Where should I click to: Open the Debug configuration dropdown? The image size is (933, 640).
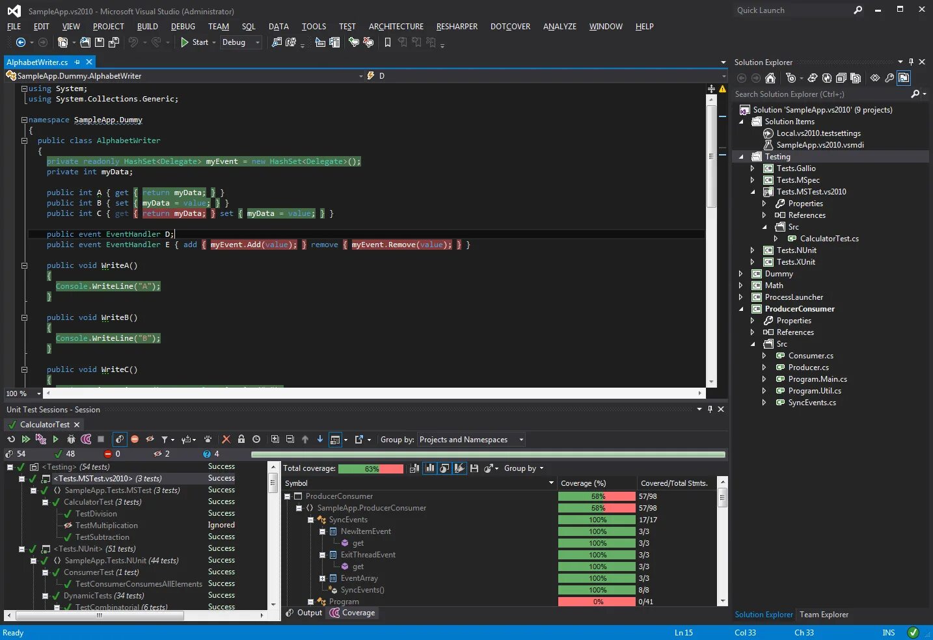coord(241,42)
